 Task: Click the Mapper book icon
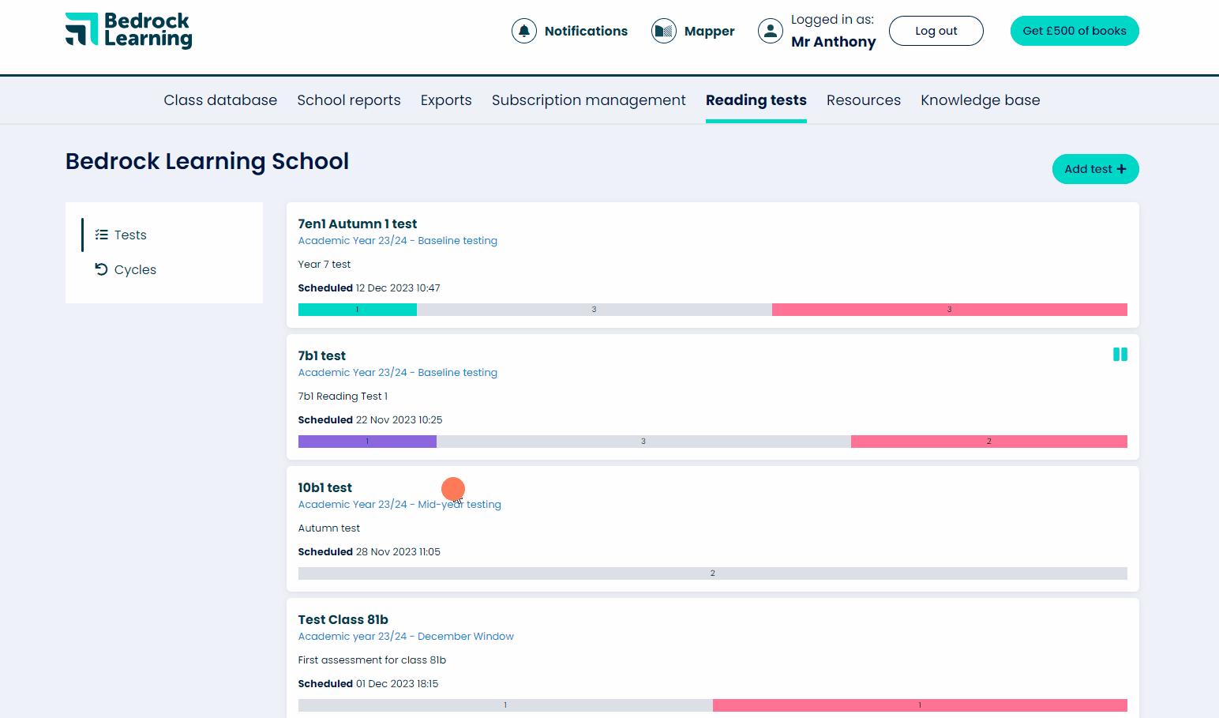pos(664,31)
